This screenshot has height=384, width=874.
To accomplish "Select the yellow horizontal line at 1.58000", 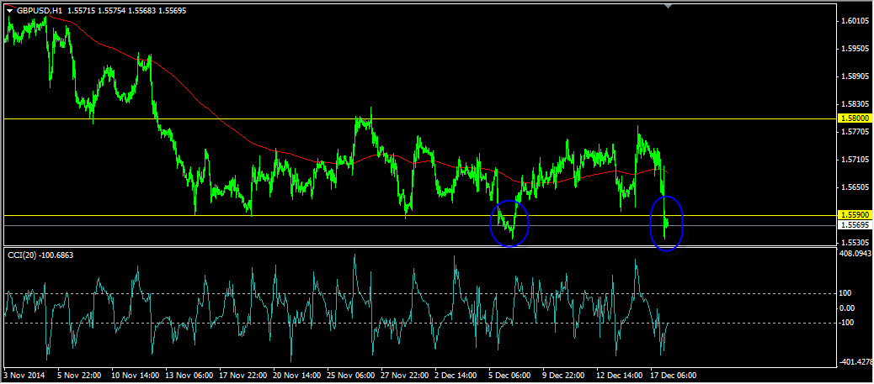I will tap(253, 118).
